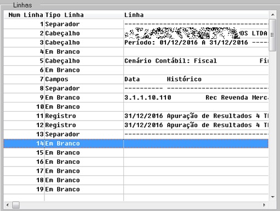Select row 7 'Campos' type cell
Image resolution: width=280 pixels, height=211 pixels.
point(84,79)
